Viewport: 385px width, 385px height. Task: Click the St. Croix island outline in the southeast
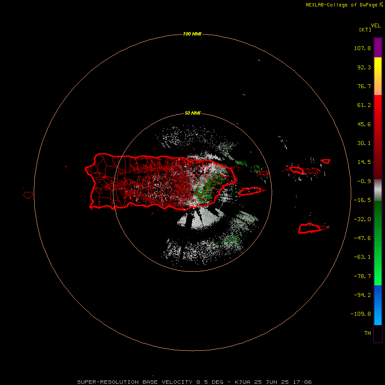(x=310, y=228)
